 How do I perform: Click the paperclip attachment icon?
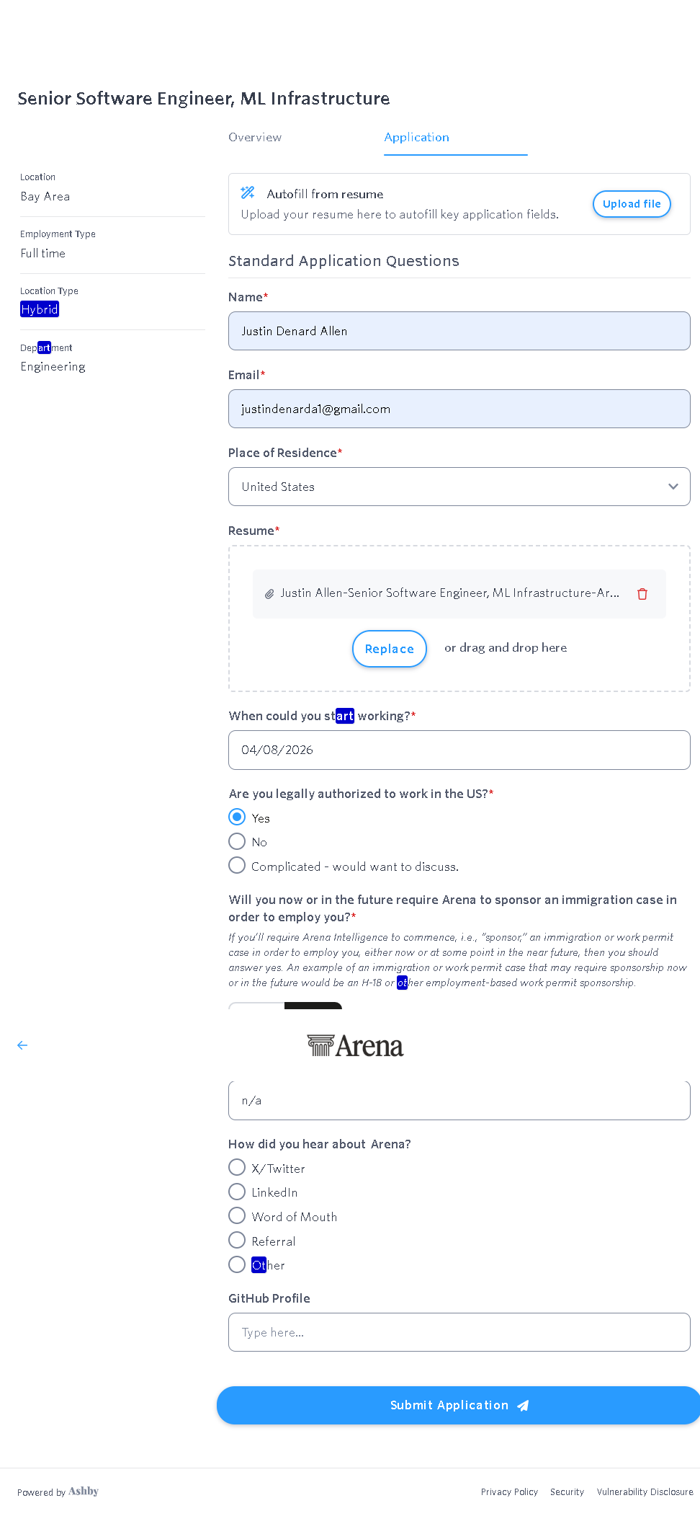click(269, 594)
